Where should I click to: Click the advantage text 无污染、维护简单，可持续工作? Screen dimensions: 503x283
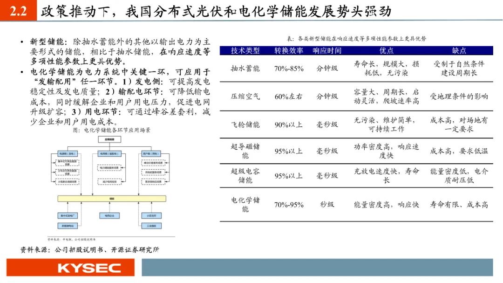[386, 124]
